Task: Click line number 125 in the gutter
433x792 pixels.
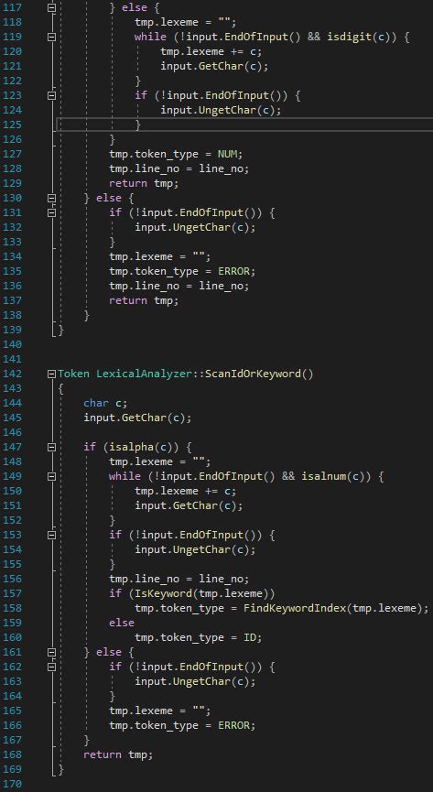Action: [x=12, y=125]
